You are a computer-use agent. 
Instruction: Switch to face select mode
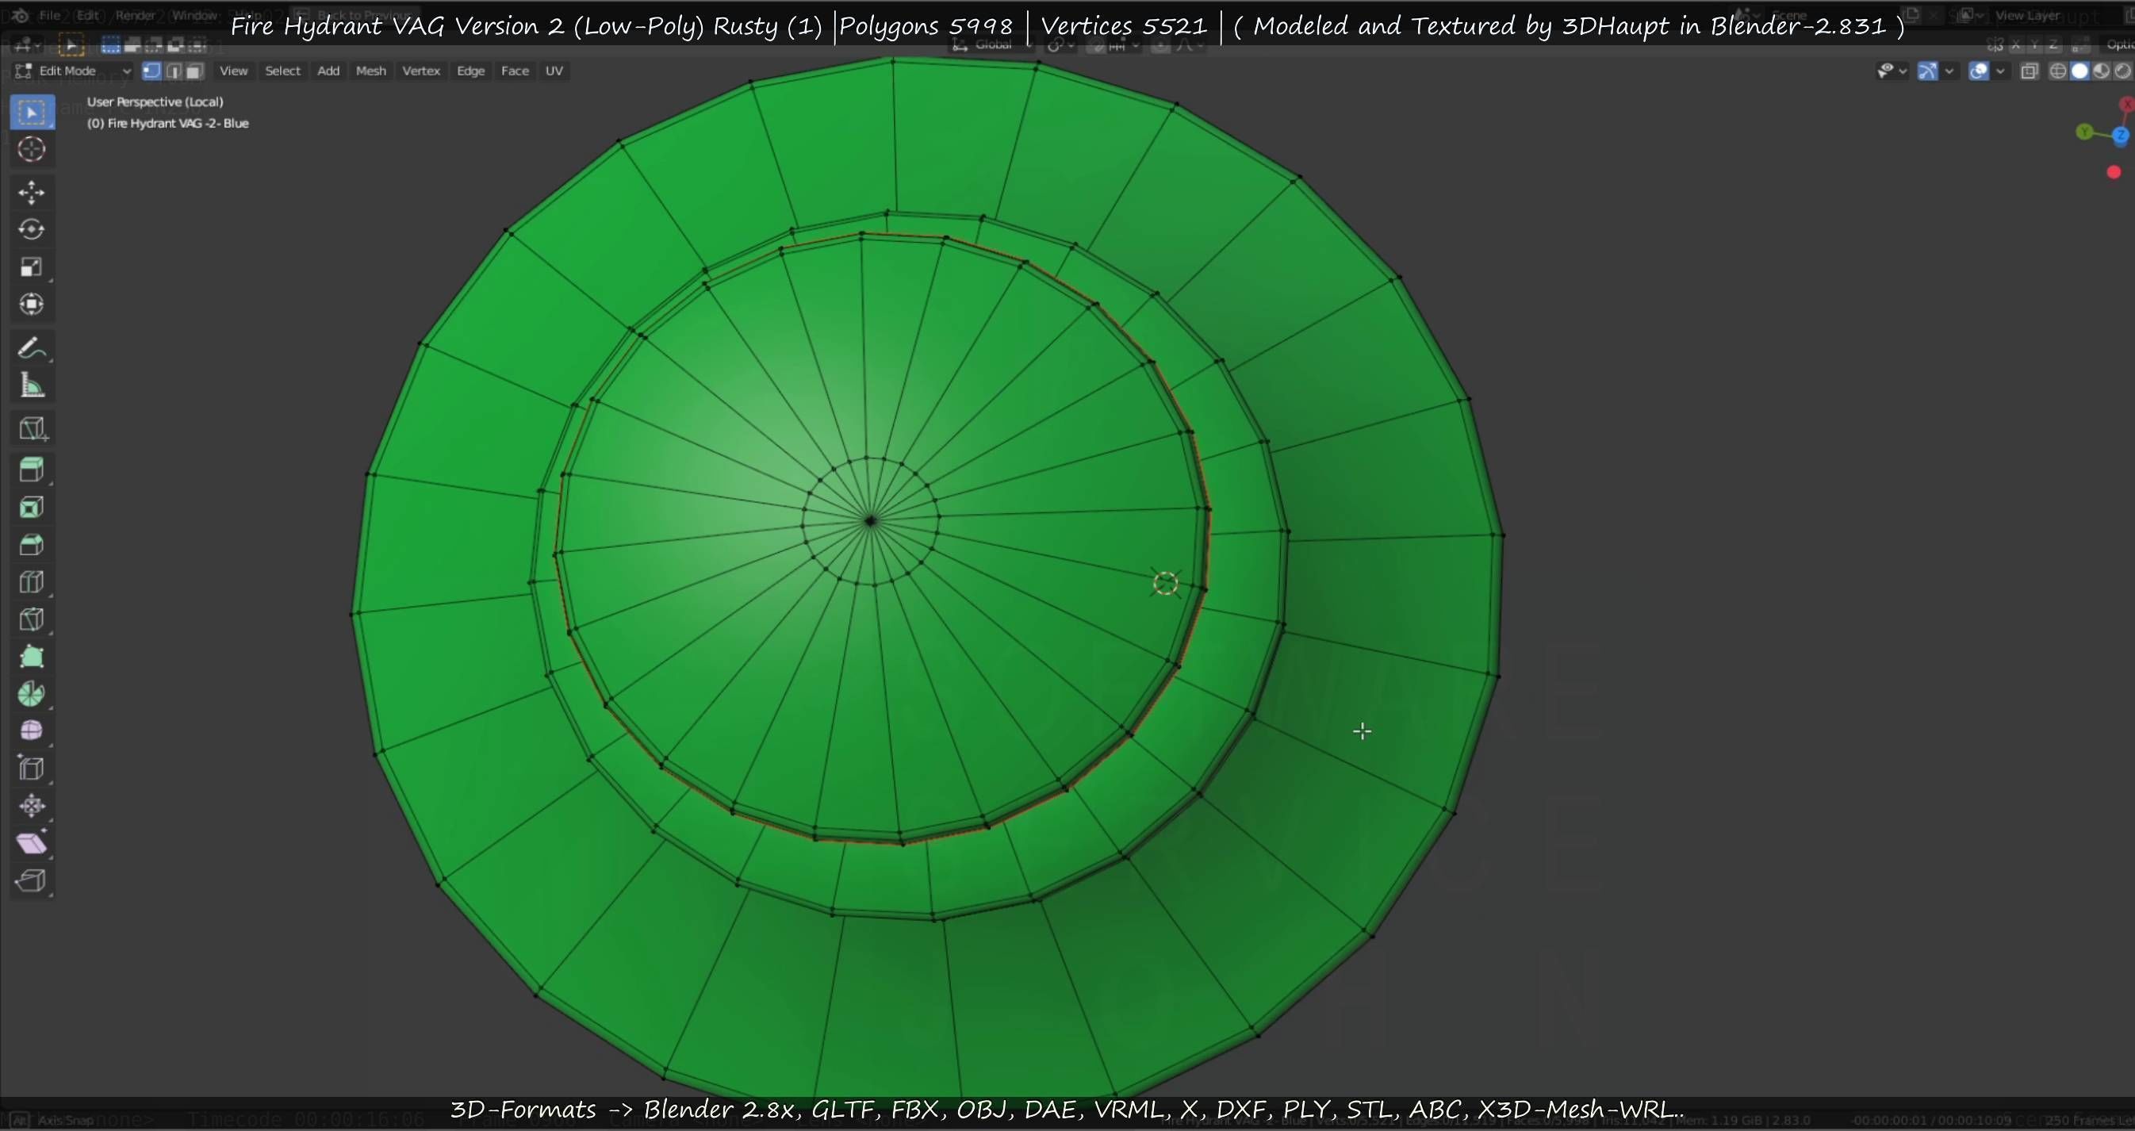click(194, 71)
